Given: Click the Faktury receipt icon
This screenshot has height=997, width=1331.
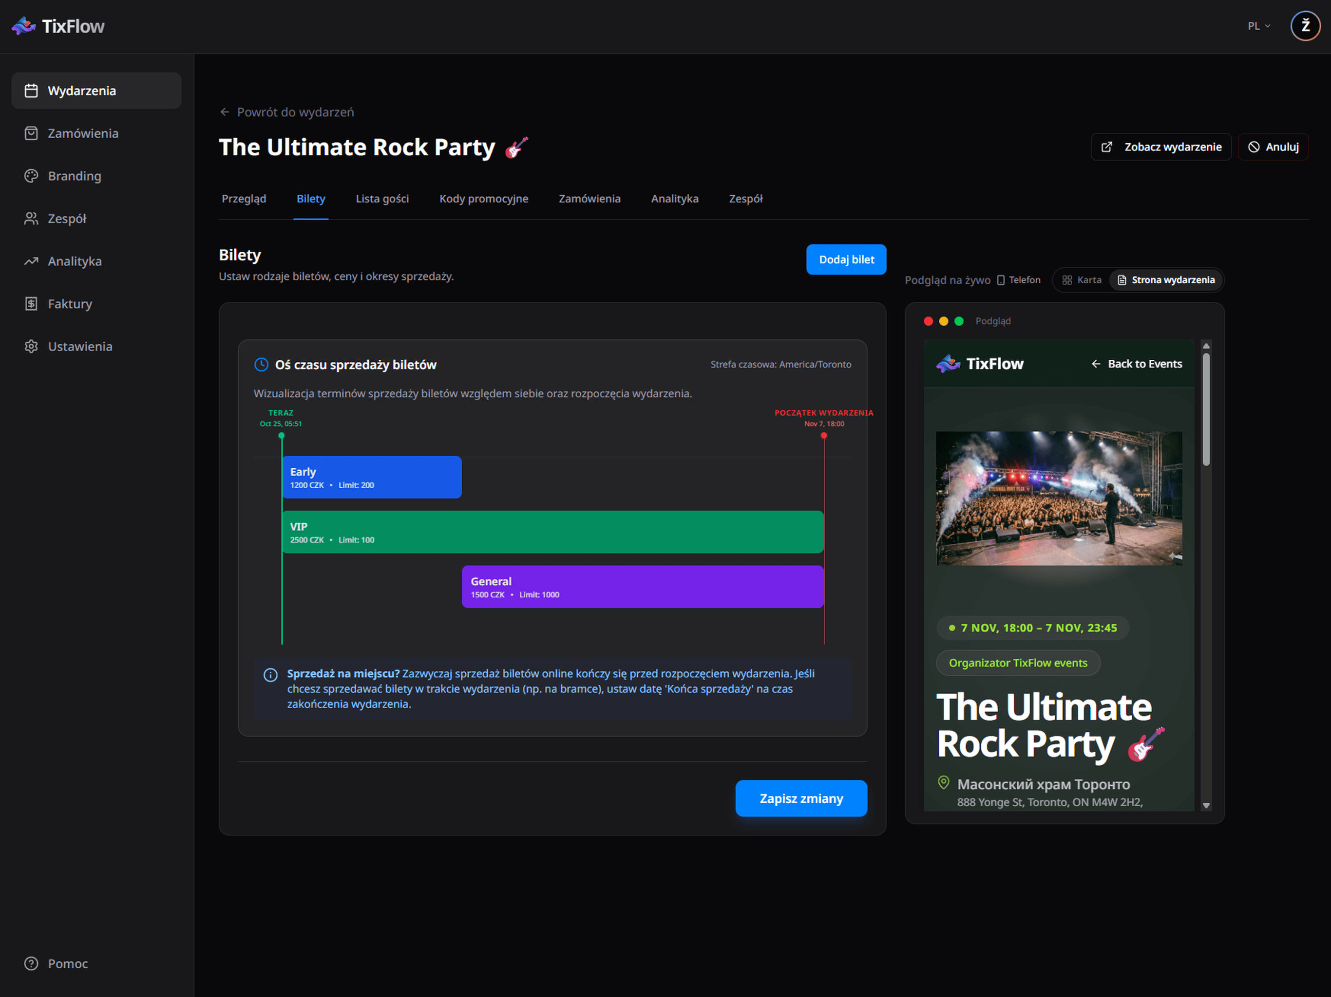Looking at the screenshot, I should coord(31,304).
